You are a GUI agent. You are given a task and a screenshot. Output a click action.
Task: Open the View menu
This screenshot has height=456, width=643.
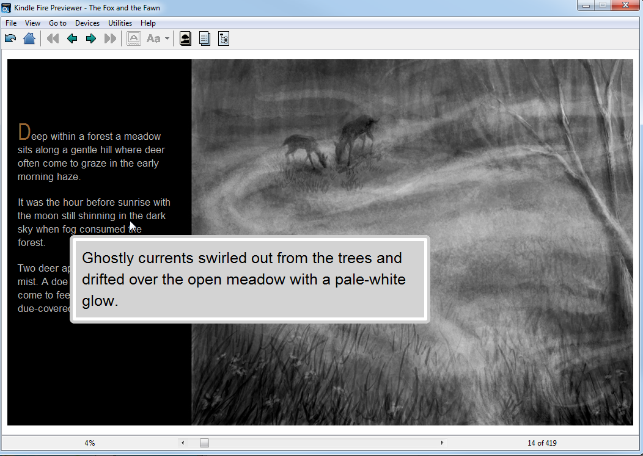(33, 23)
